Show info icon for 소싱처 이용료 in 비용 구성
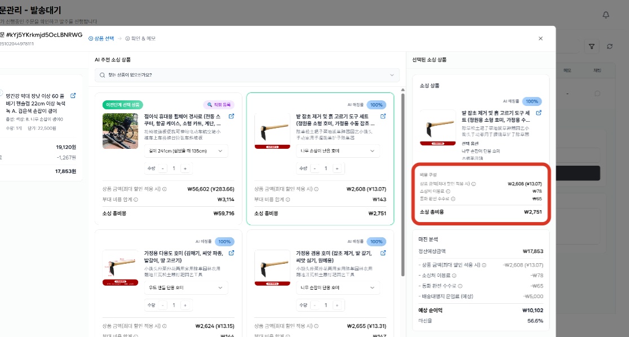629x337 pixels. [448, 192]
